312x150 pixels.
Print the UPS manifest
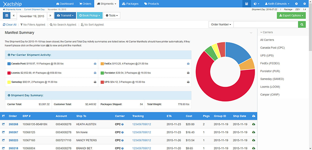(188, 82)
